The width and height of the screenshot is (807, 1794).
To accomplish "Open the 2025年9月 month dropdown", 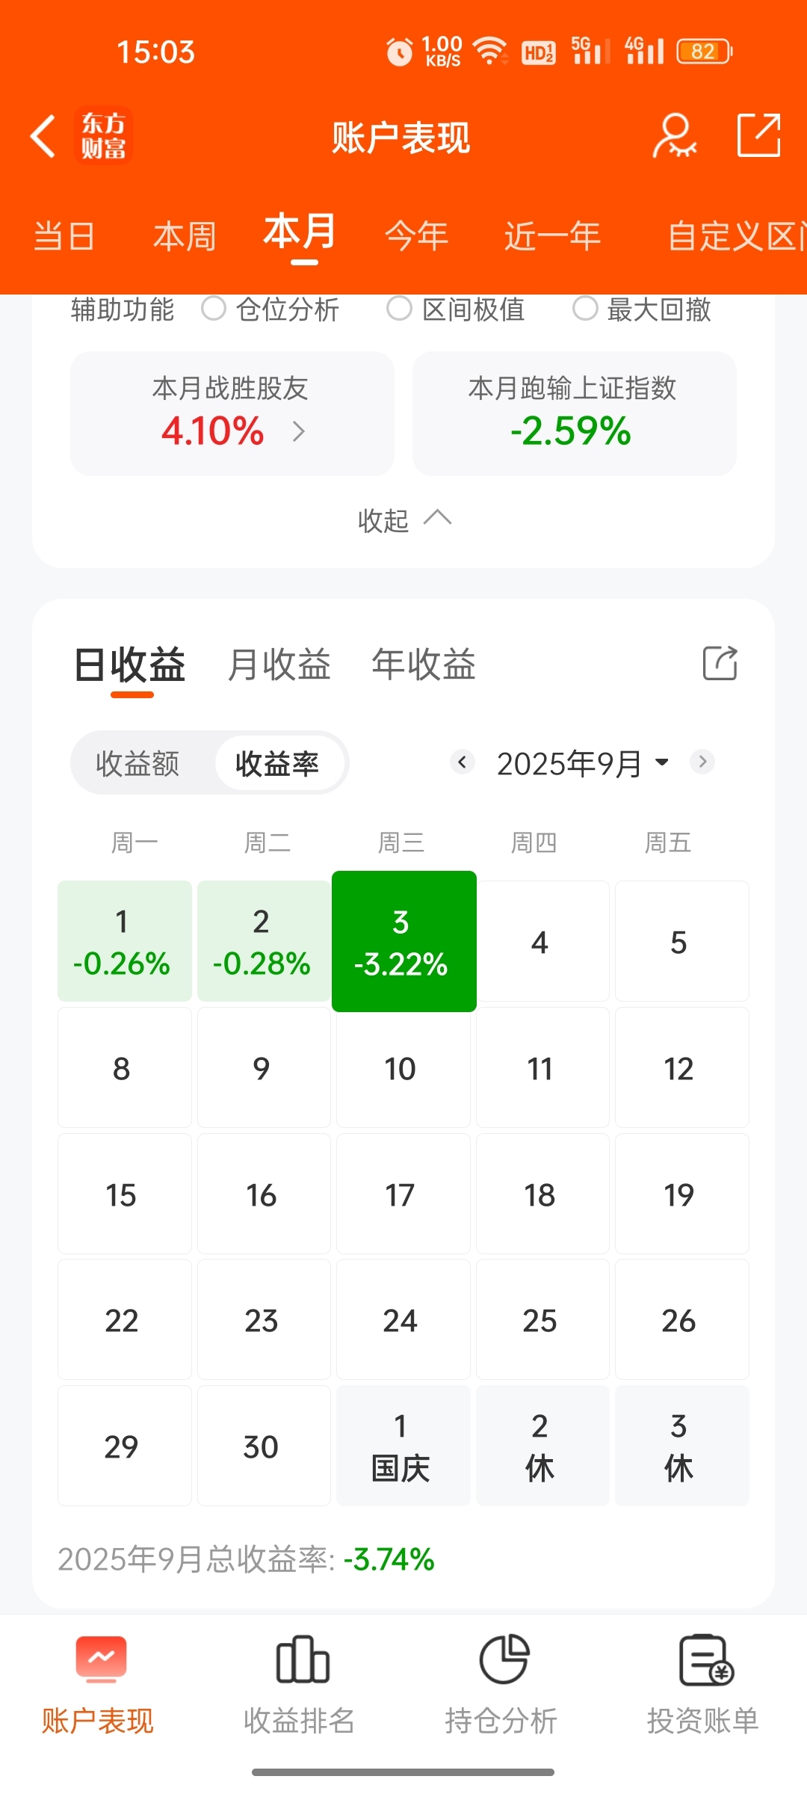I will point(583,763).
